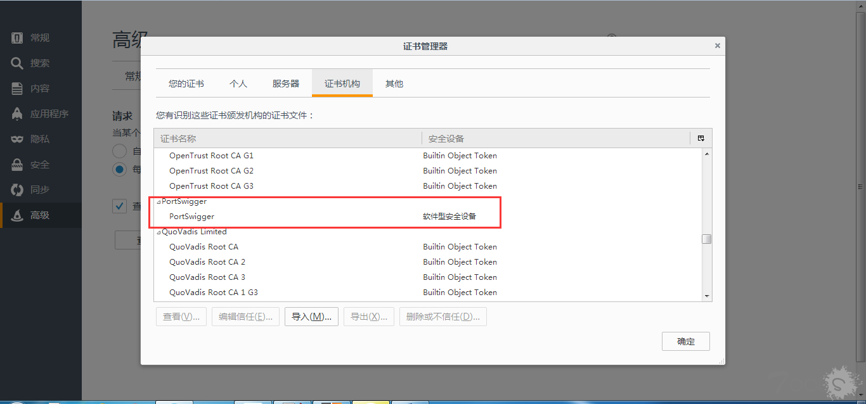Collapse the PortSwigger group
The width and height of the screenshot is (866, 404).
pos(158,201)
